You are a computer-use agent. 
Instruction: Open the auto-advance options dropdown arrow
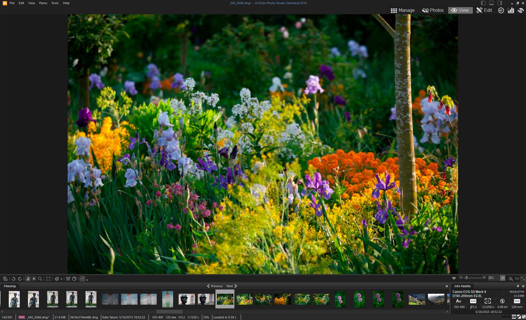click(87, 279)
